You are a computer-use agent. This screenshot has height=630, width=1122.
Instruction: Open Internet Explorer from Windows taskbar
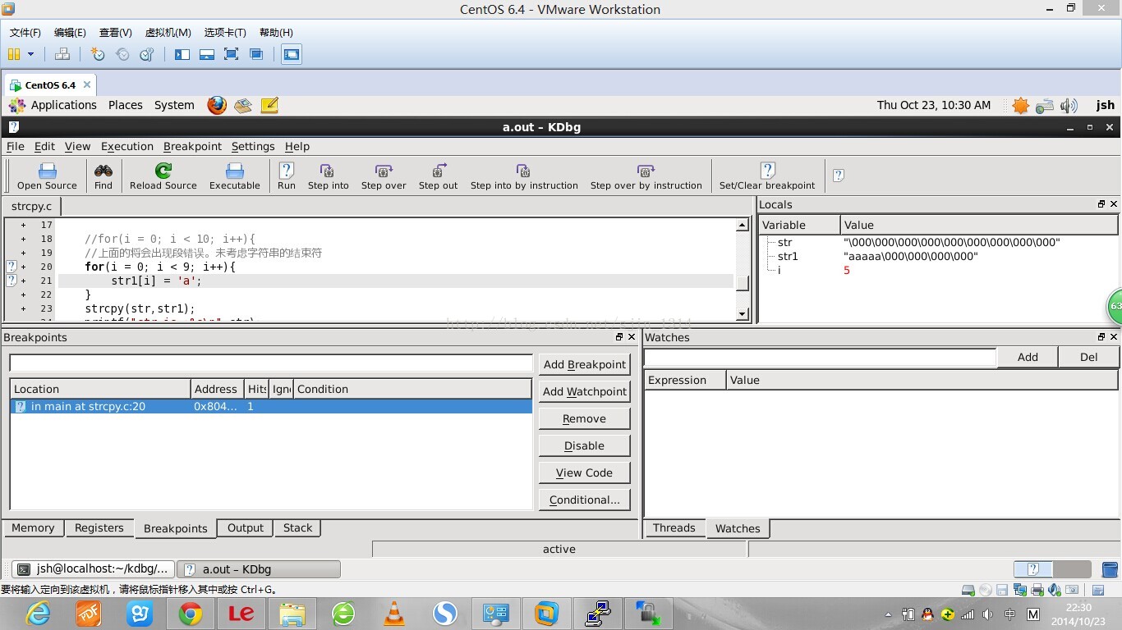click(x=38, y=613)
